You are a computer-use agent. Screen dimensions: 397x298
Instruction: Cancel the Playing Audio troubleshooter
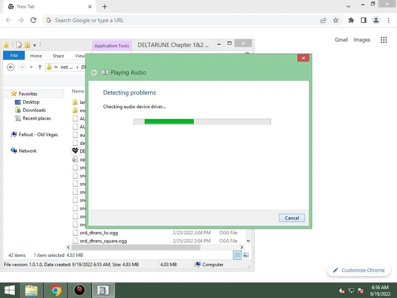(x=292, y=218)
